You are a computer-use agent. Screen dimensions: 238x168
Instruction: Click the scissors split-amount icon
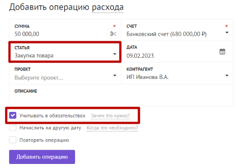[x=113, y=34]
